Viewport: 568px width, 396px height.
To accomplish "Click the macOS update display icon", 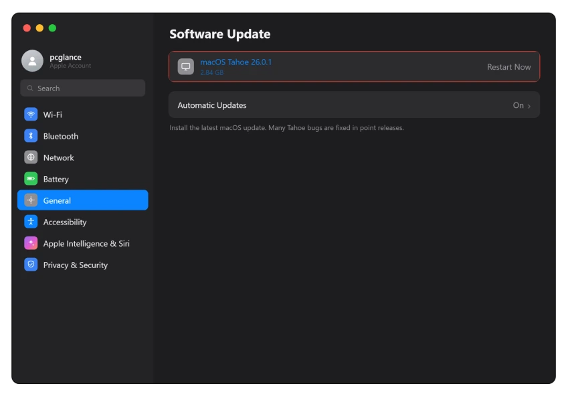I will 185,67.
